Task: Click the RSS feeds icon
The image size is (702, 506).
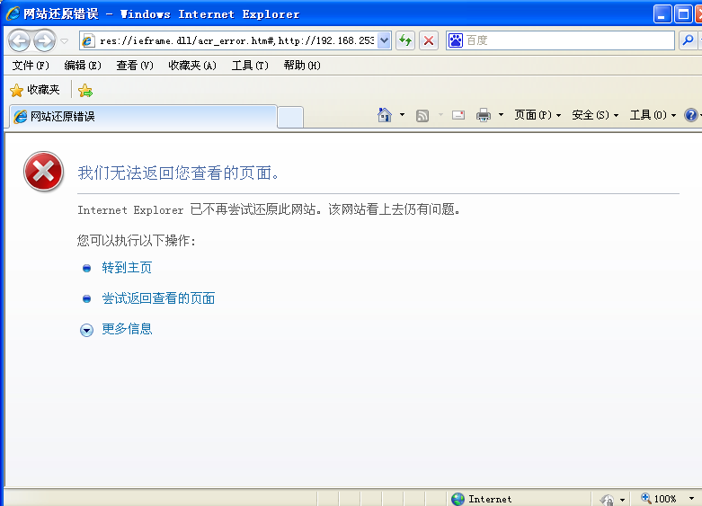Action: (422, 115)
